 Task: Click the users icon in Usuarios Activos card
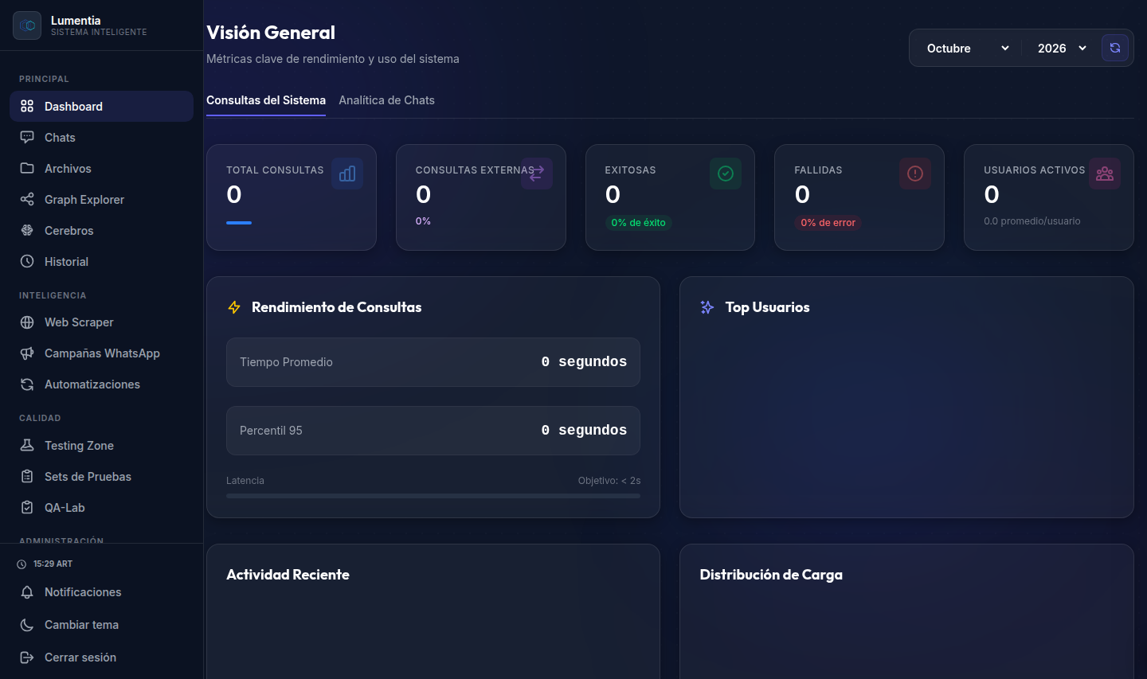coord(1105,174)
